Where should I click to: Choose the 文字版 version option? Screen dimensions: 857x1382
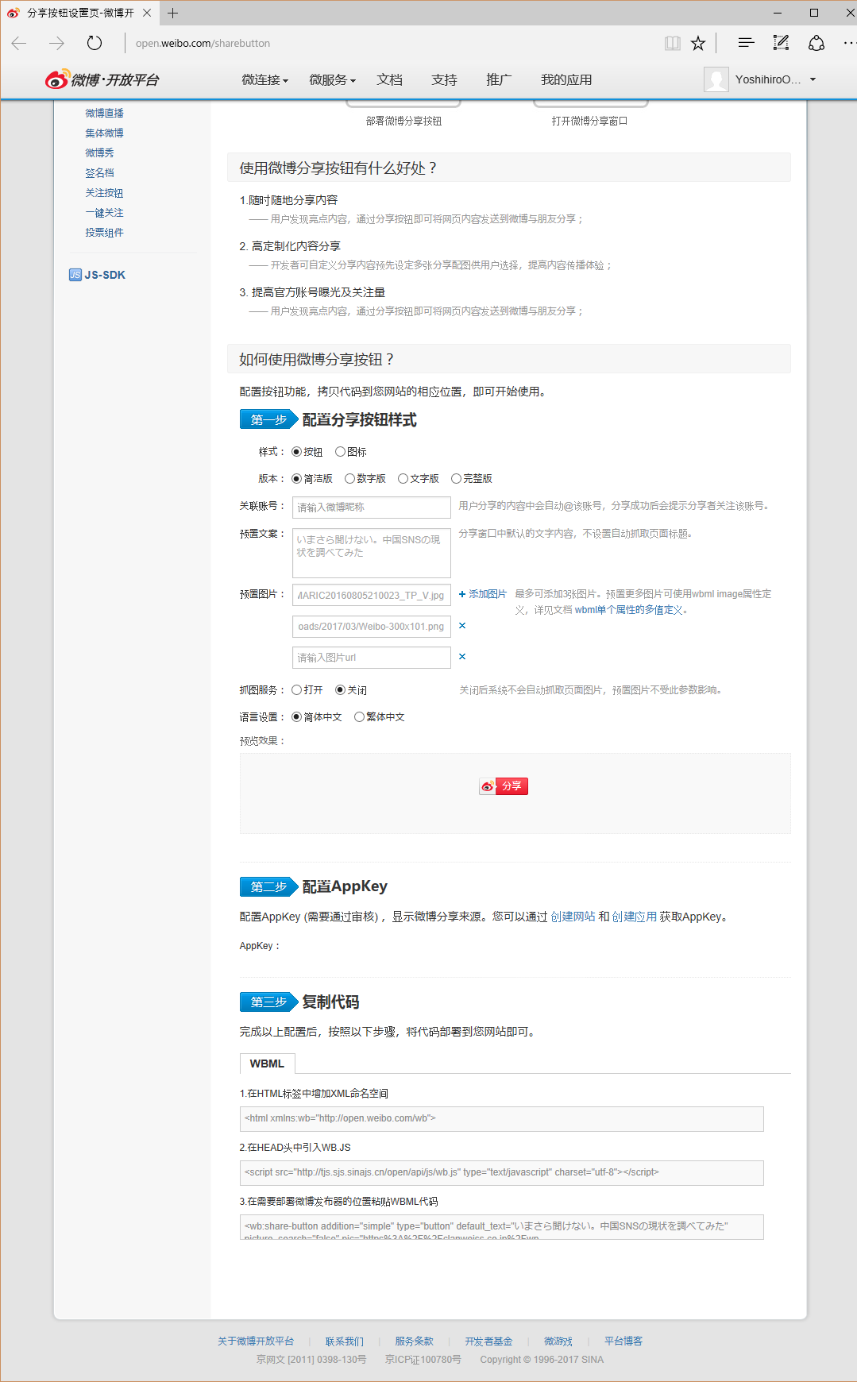403,479
